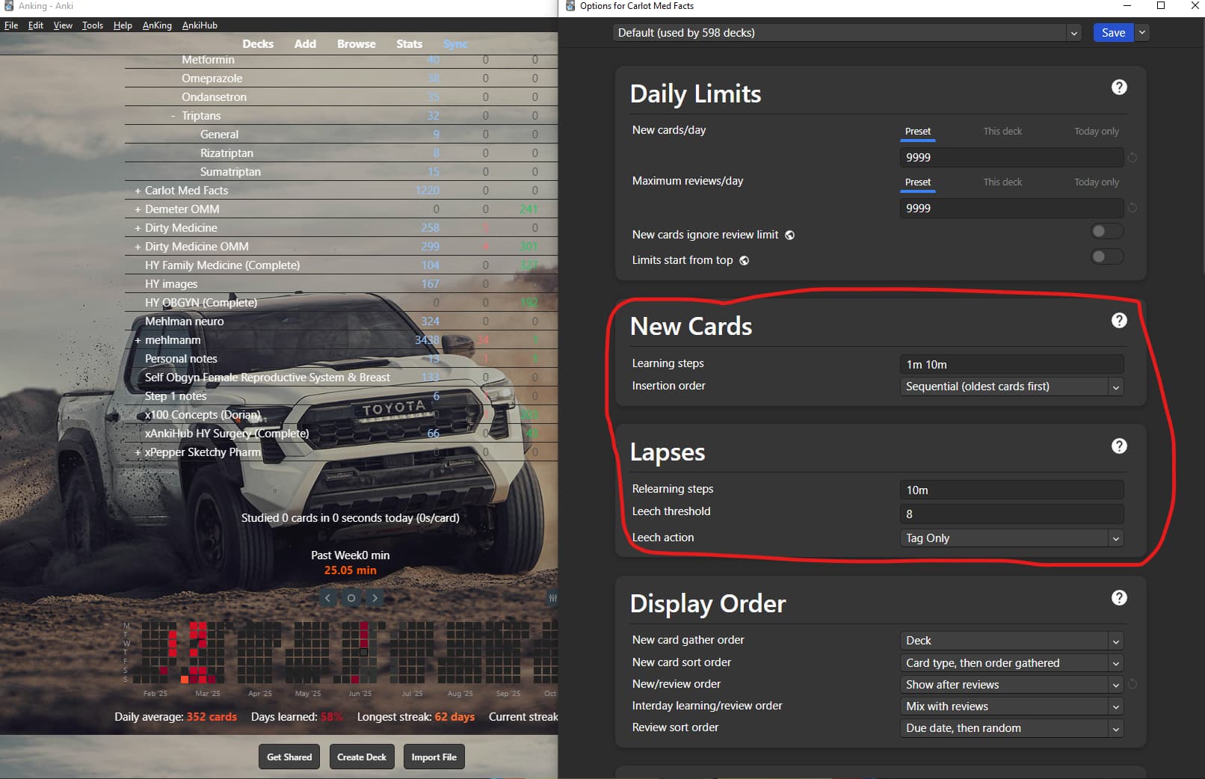Screen dimensions: 1205x779
Task: Click the Learning steps input field
Action: pyautogui.click(x=1011, y=365)
